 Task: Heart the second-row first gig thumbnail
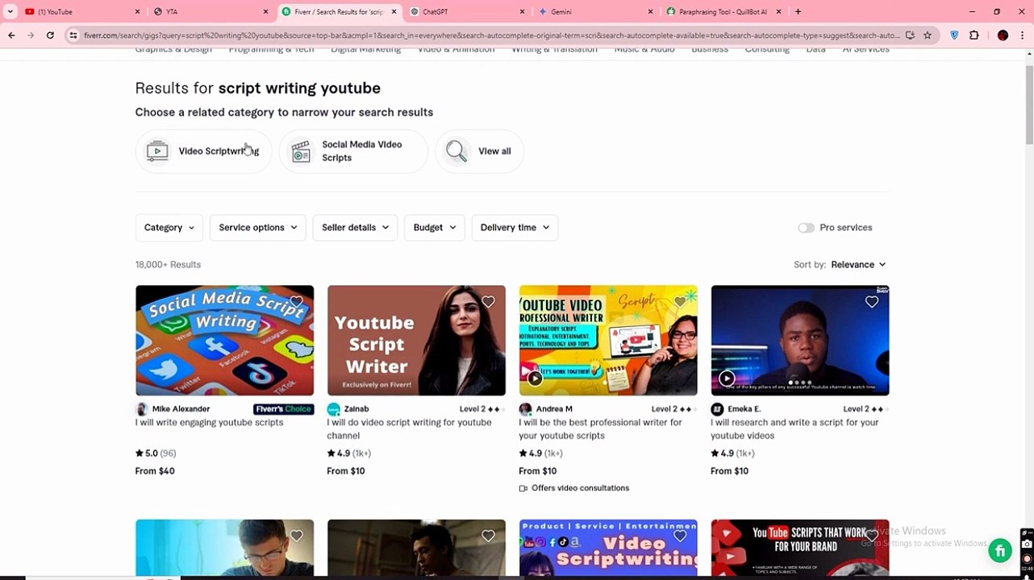(x=296, y=536)
